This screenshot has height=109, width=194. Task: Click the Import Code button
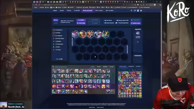coord(136,23)
